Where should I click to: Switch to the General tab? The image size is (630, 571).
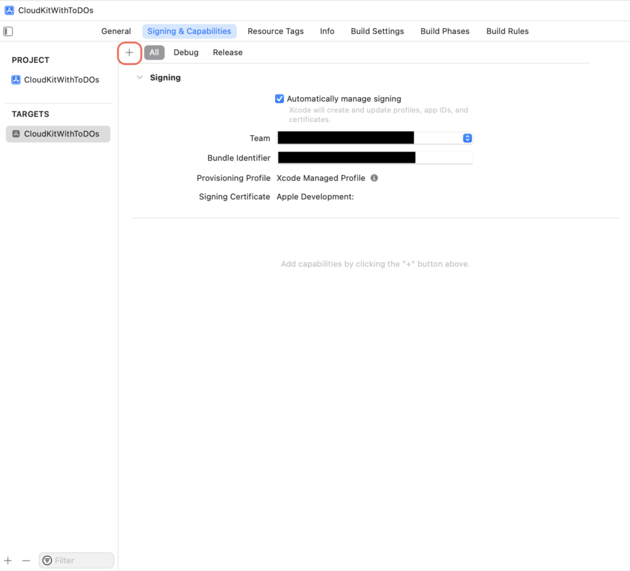coord(116,31)
